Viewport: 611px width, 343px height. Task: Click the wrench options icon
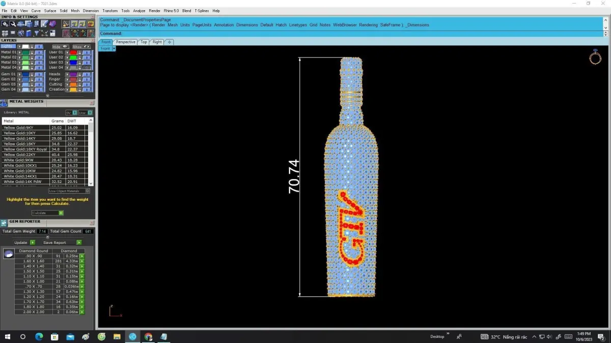click(13, 24)
